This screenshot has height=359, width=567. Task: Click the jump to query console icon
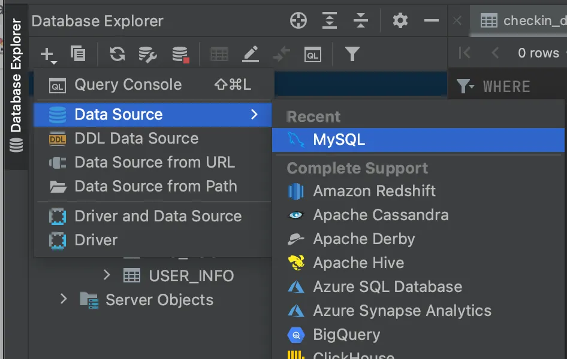pyautogui.click(x=313, y=54)
